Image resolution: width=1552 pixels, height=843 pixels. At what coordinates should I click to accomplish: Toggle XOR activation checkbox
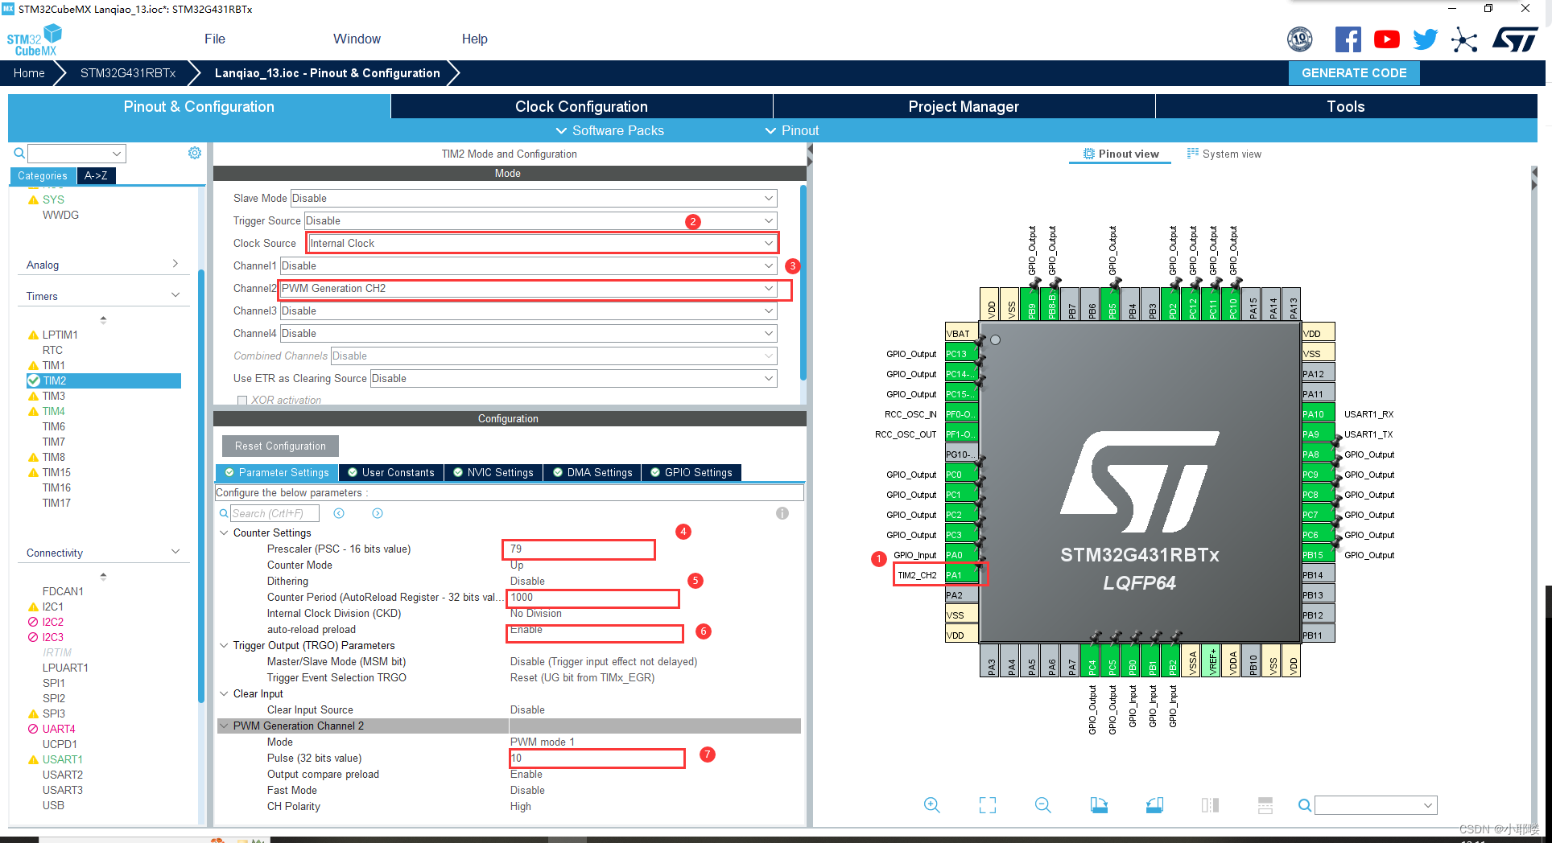[x=241, y=400]
